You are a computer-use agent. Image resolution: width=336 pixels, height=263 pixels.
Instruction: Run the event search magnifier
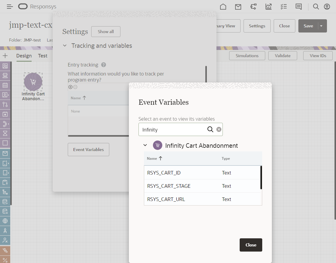point(210,129)
